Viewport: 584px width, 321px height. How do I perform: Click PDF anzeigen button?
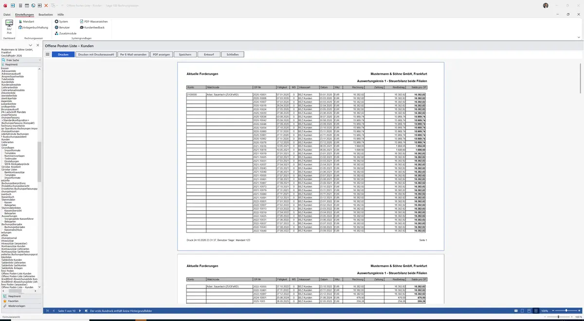click(161, 54)
